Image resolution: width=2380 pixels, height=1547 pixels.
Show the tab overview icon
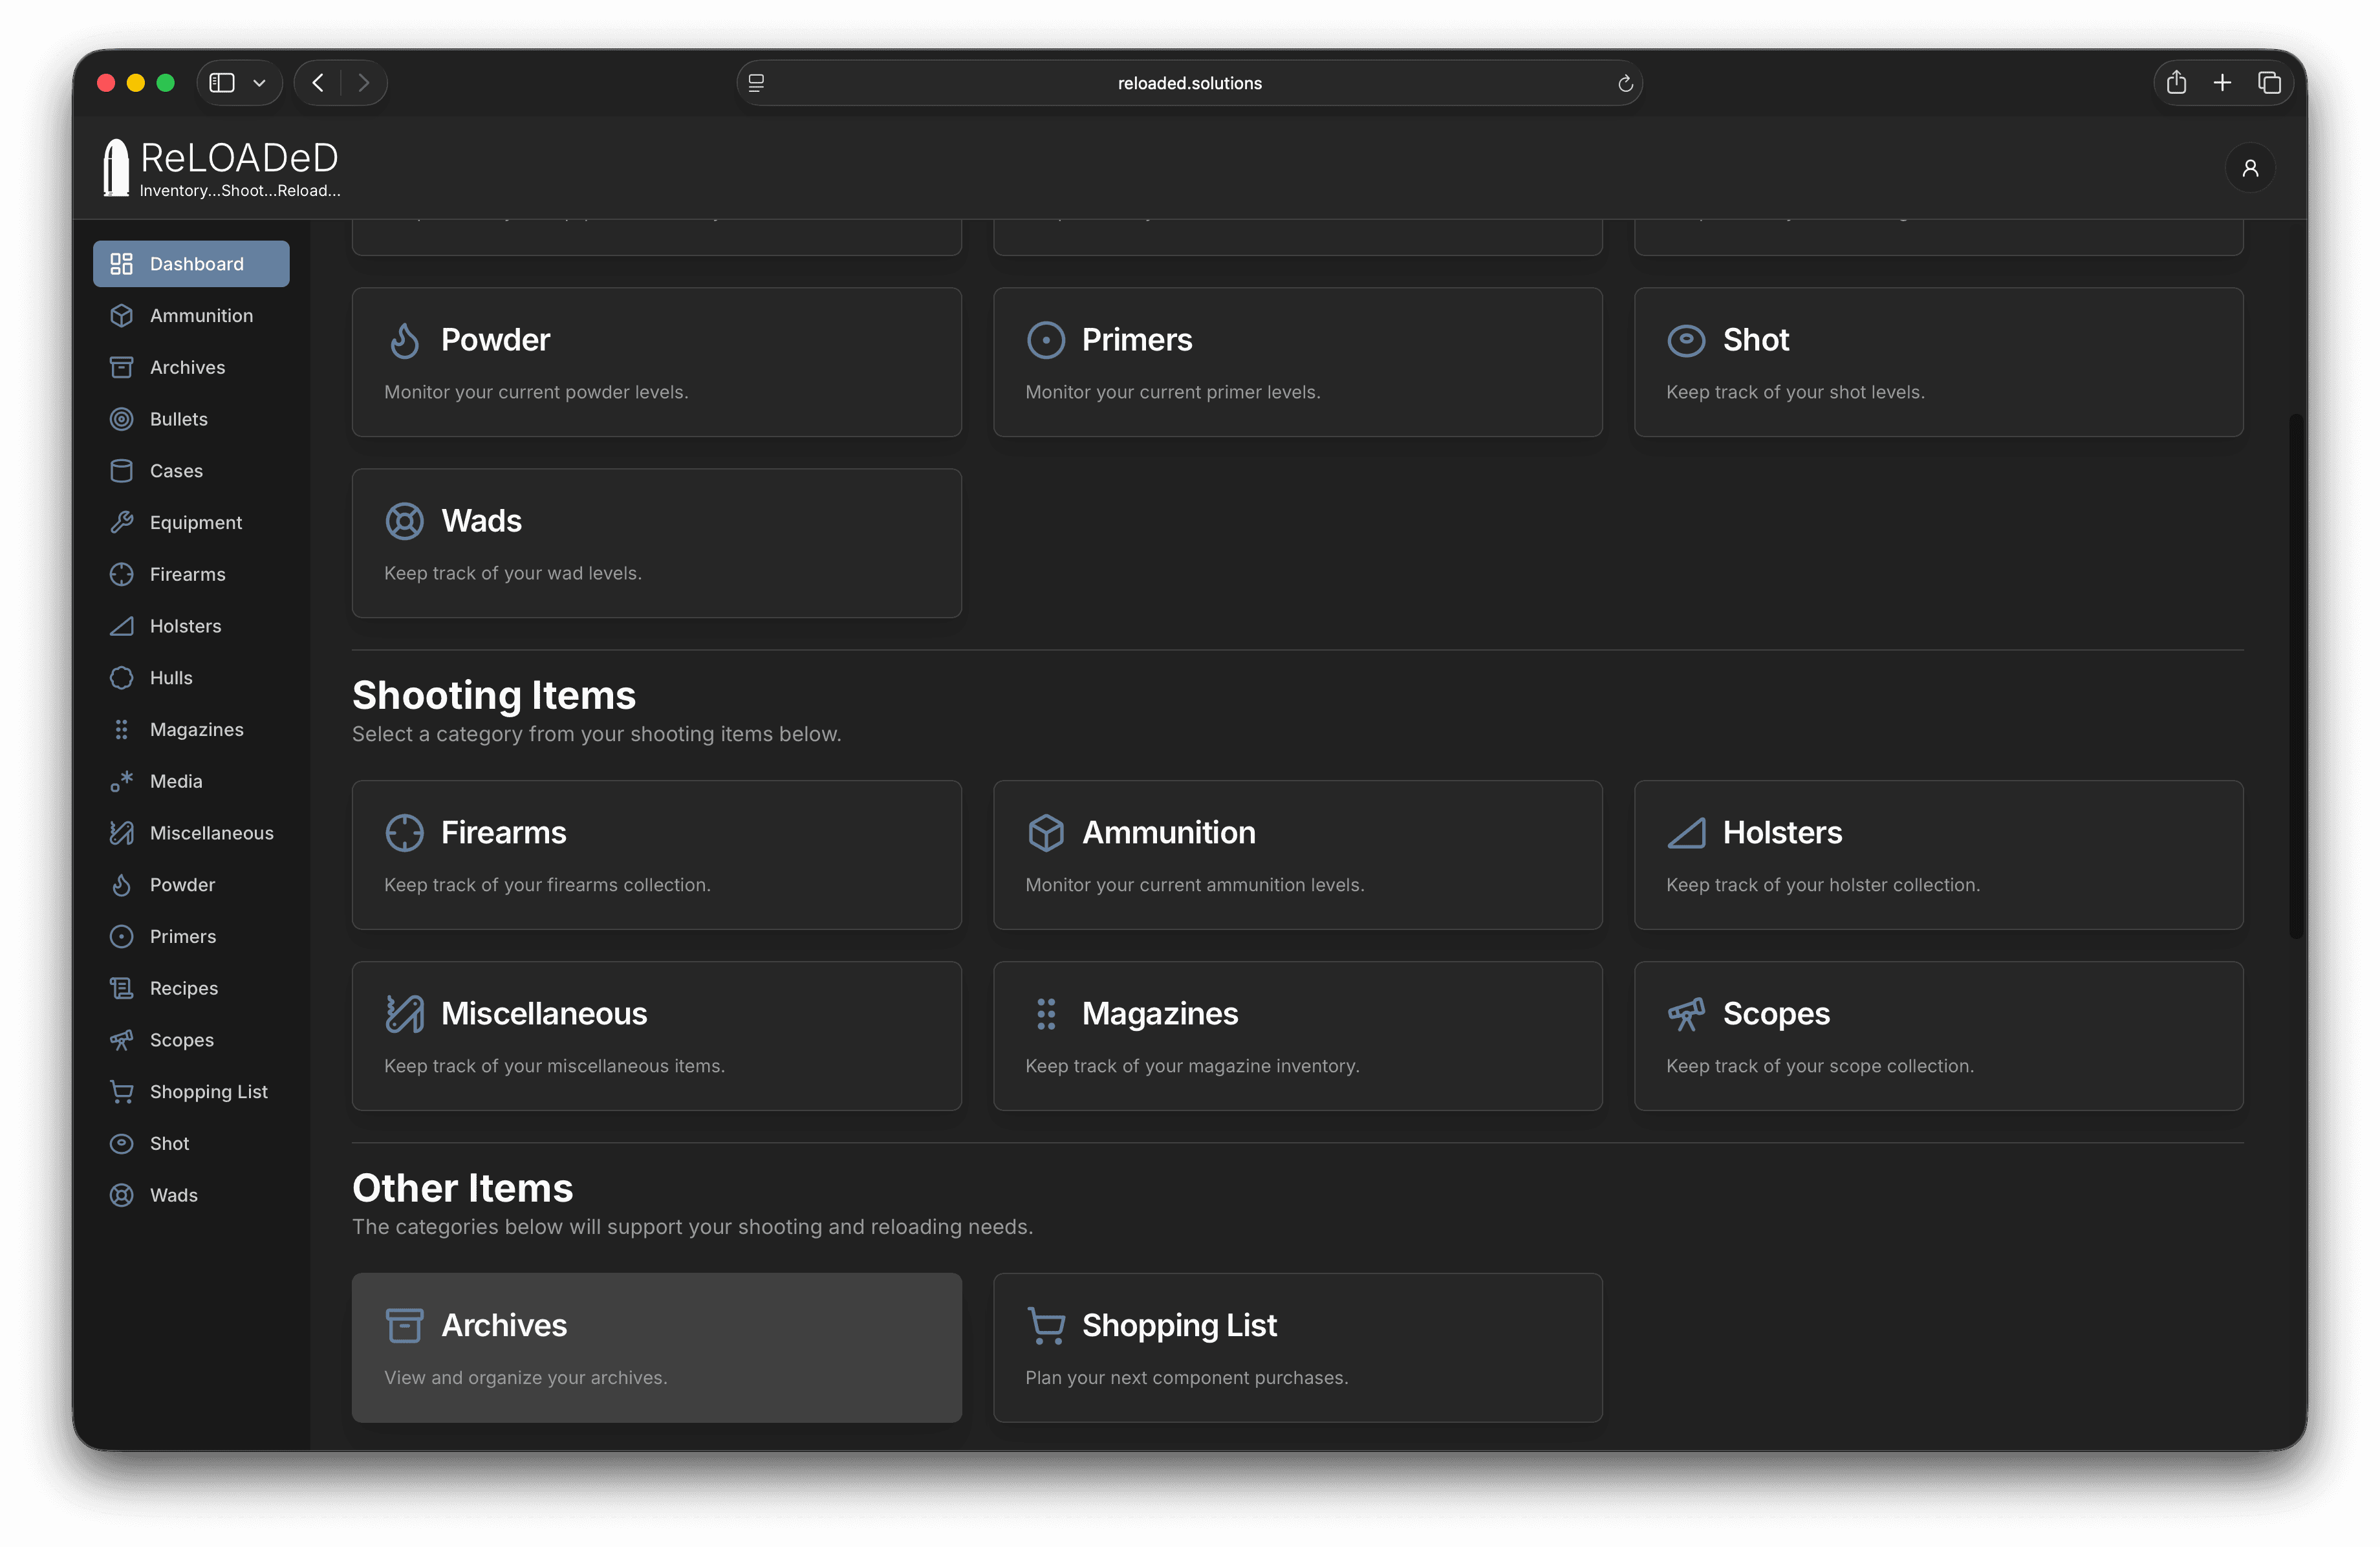2269,83
